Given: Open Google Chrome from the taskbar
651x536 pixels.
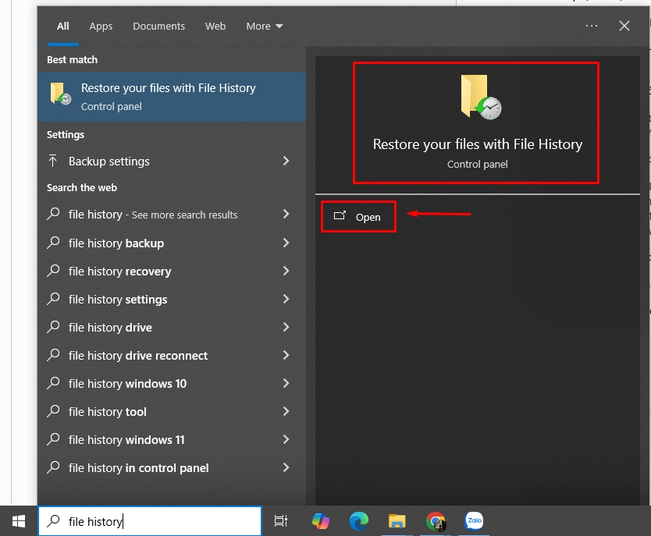Looking at the screenshot, I should pos(436,521).
